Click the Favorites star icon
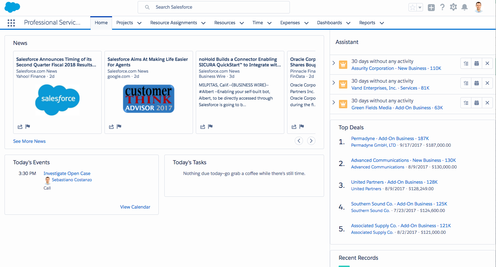Viewport: 496px width, 267px height. pyautogui.click(x=413, y=7)
